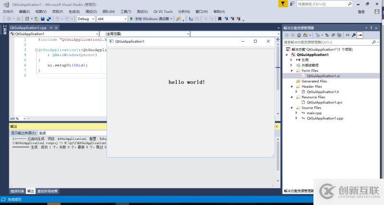Click the Show All Files icon
This screenshot has width=384, height=205.
339,35
